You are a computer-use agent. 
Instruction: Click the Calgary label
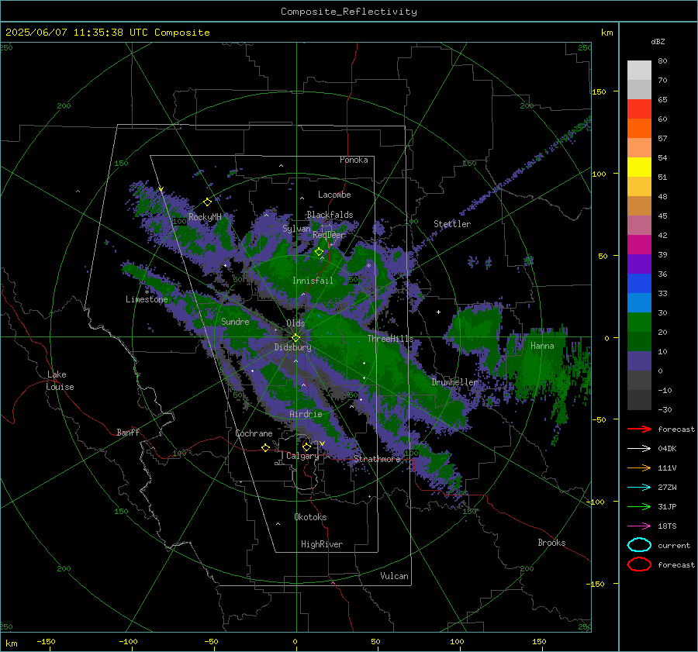302,456
